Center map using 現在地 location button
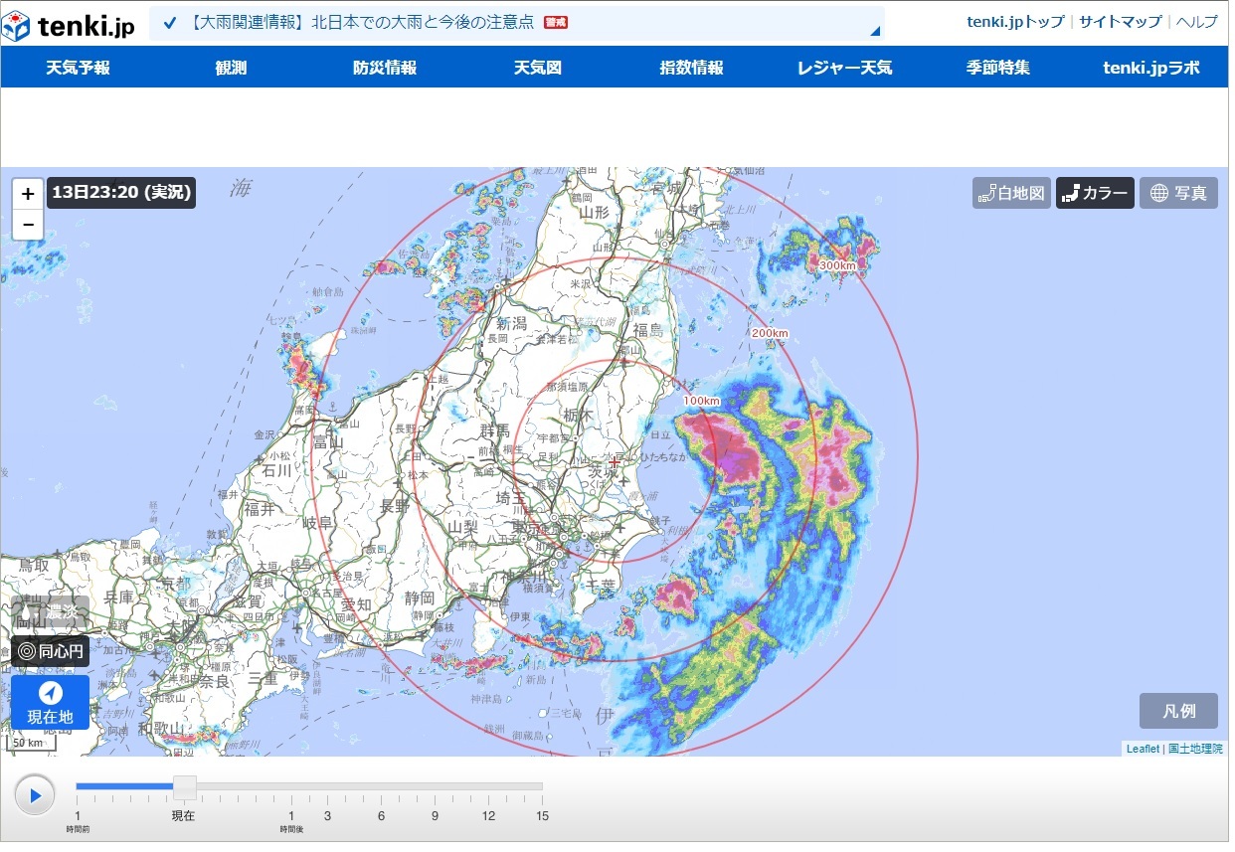Image resolution: width=1235 pixels, height=852 pixels. coord(51,702)
